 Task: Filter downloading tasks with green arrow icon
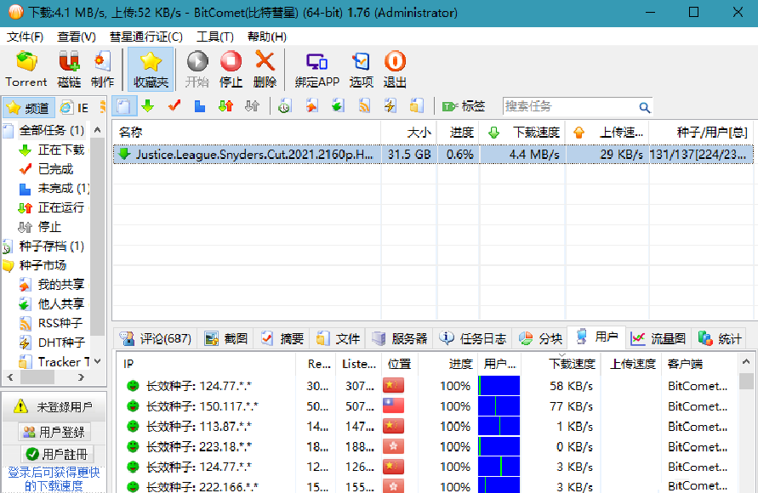(x=148, y=105)
